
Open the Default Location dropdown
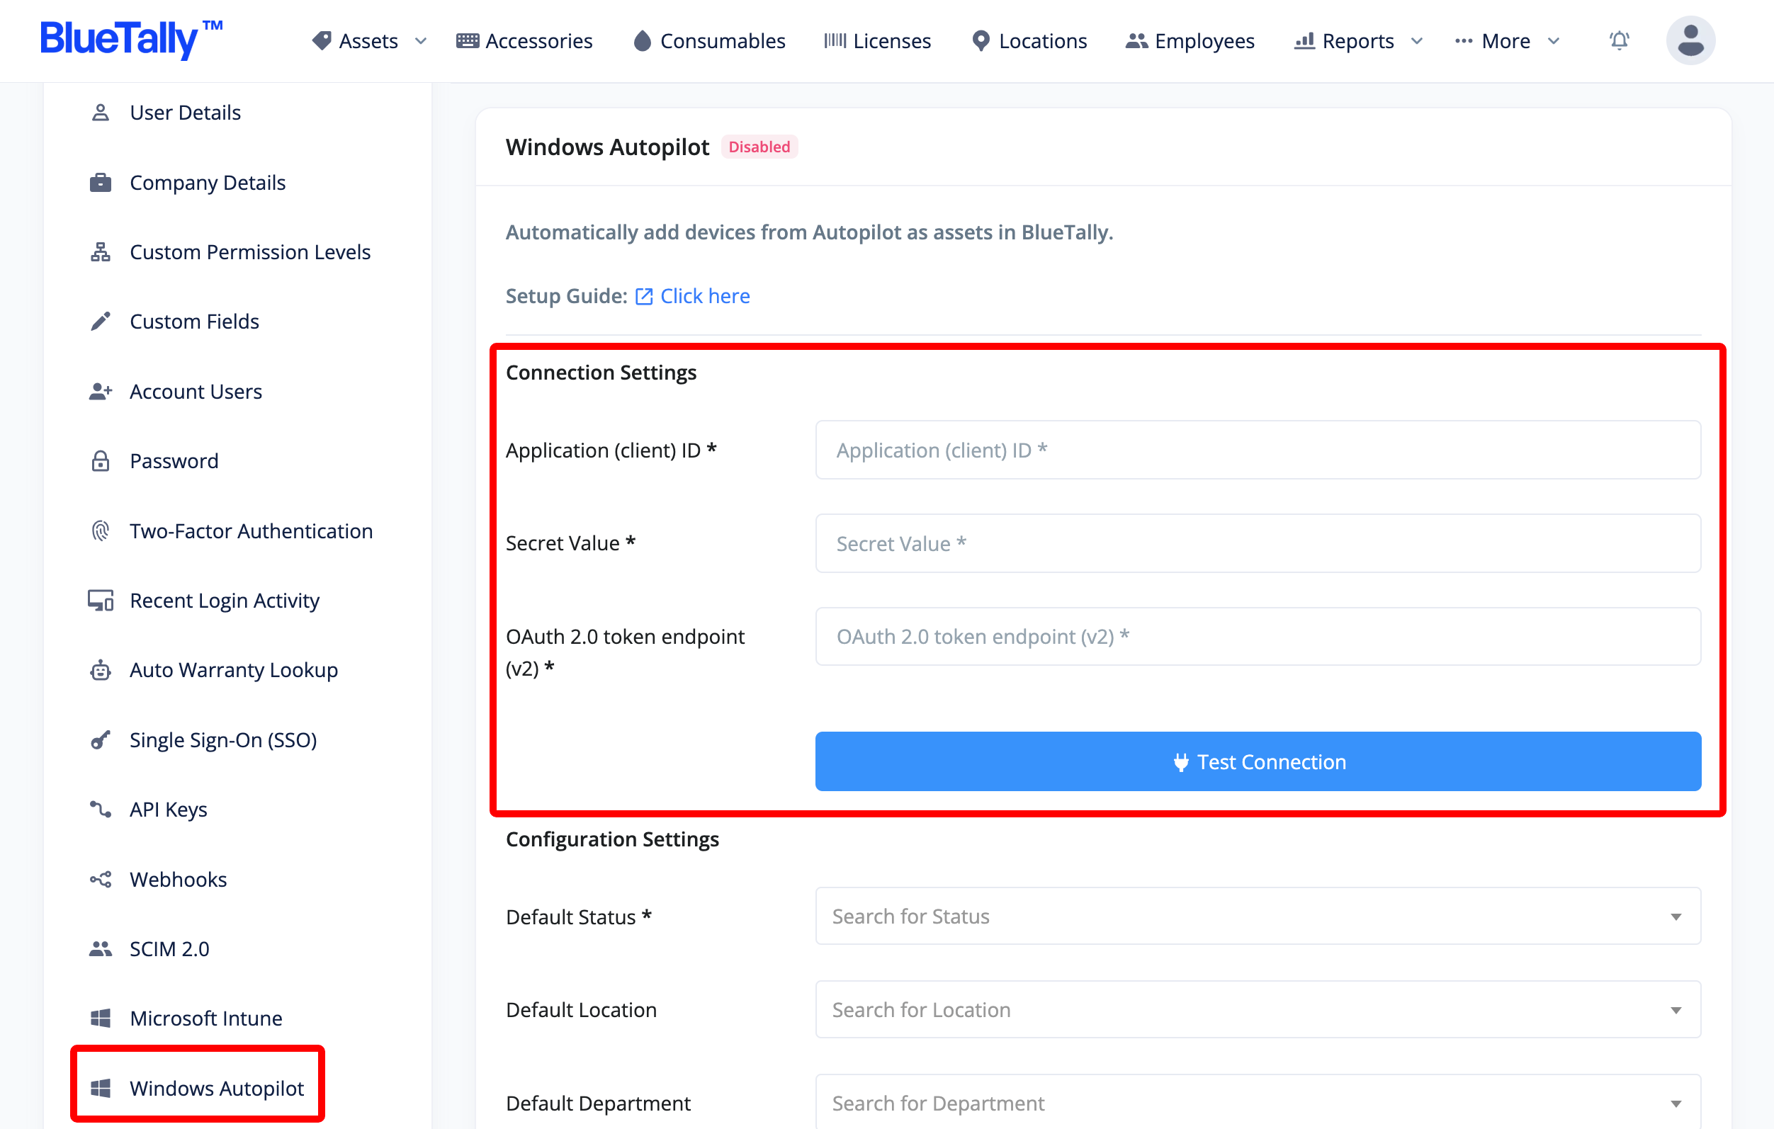(x=1258, y=1009)
